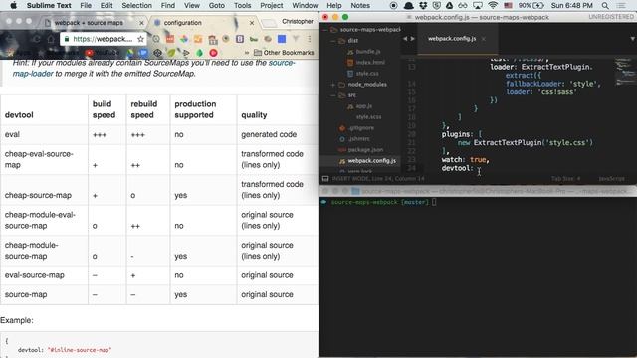Click the next tab arrow in Sublime
This screenshot has width=637, height=358.
click(x=412, y=39)
